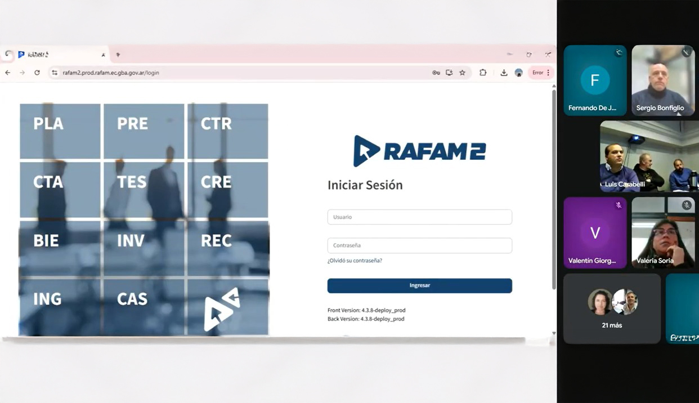This screenshot has width=699, height=403.
Task: Click into the Contraseña field
Action: pos(419,245)
